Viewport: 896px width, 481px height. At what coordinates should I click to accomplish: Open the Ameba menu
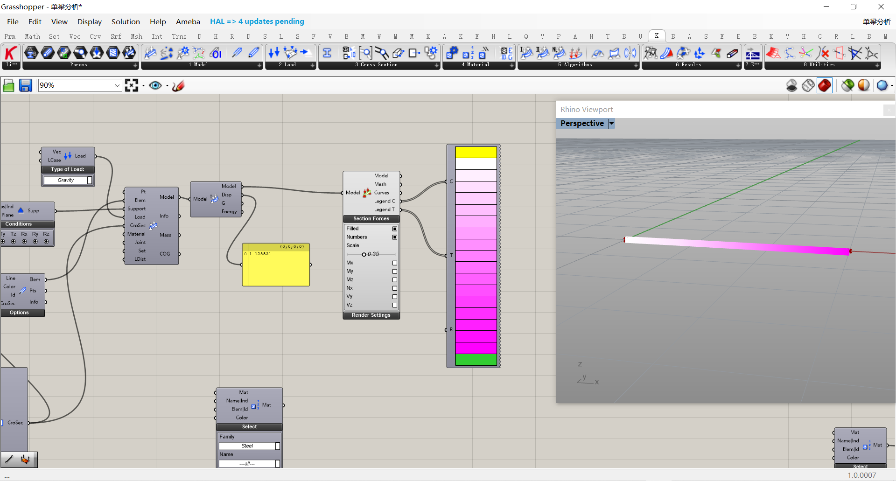[x=188, y=21]
